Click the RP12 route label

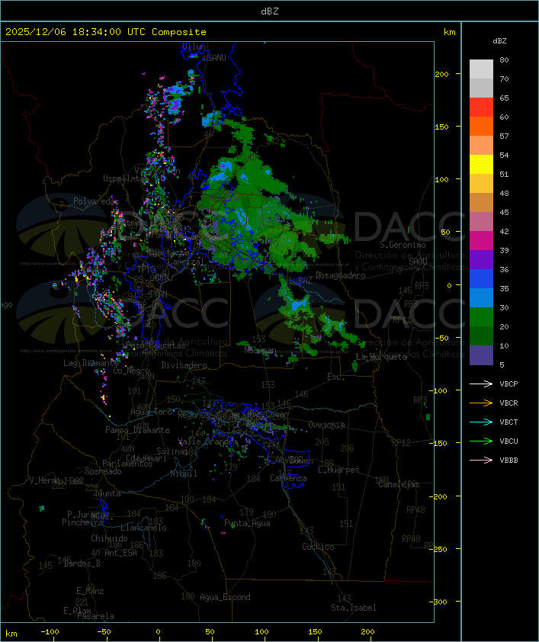(401, 442)
